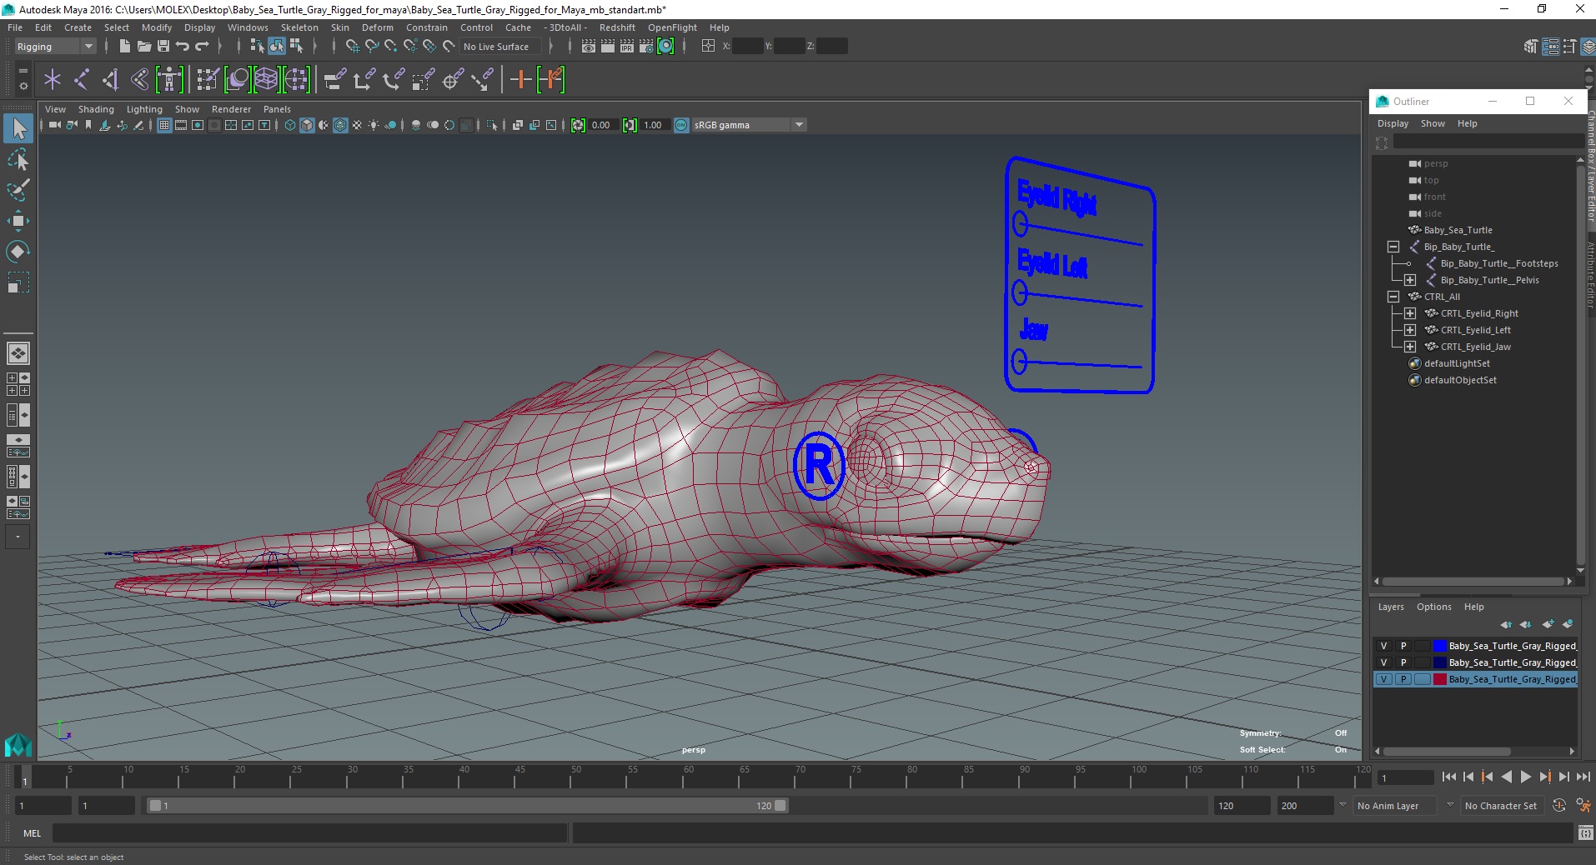The height and width of the screenshot is (865, 1596).
Task: Collapse the CTRL_All group in the Outliner
Action: point(1393,297)
